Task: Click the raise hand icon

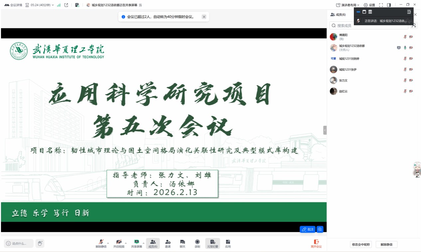Action: point(40,243)
